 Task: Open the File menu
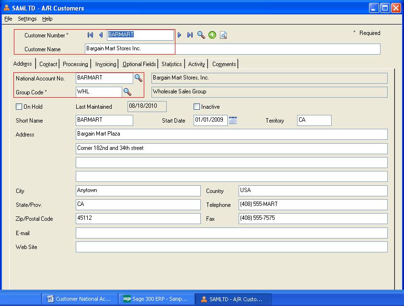point(8,19)
